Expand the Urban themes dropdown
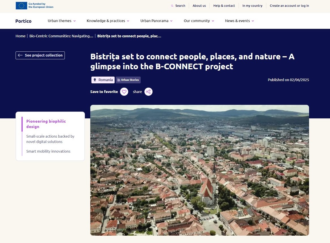330x243 pixels. tap(62, 21)
